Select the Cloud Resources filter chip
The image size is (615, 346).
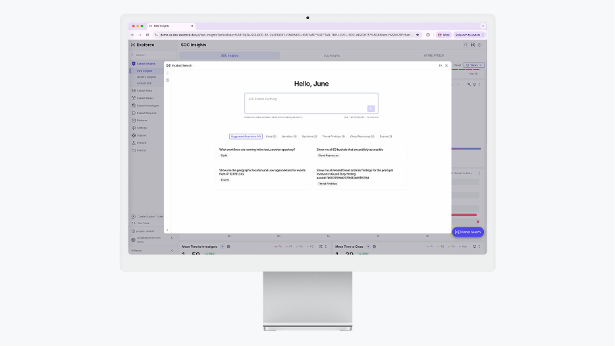[x=362, y=136]
